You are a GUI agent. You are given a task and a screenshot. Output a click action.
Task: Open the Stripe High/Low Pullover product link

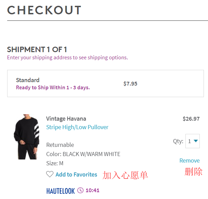coord(77,127)
